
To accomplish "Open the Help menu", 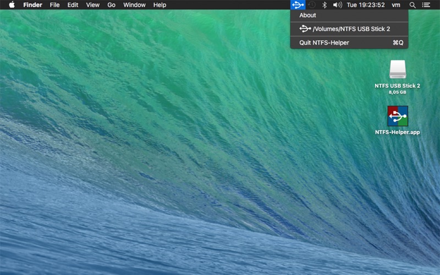I will click(159, 5).
